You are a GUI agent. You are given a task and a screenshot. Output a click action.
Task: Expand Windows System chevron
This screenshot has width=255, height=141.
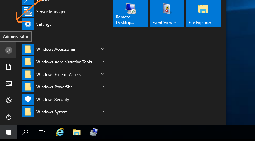click(103, 112)
